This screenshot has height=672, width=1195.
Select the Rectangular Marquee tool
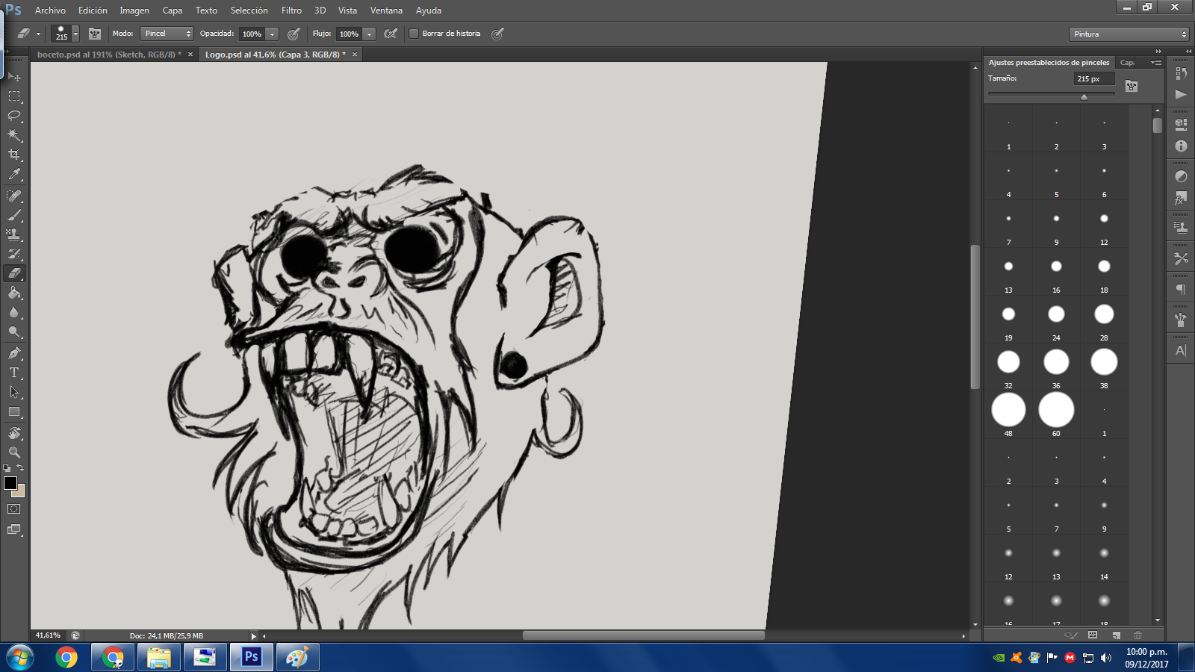(14, 96)
